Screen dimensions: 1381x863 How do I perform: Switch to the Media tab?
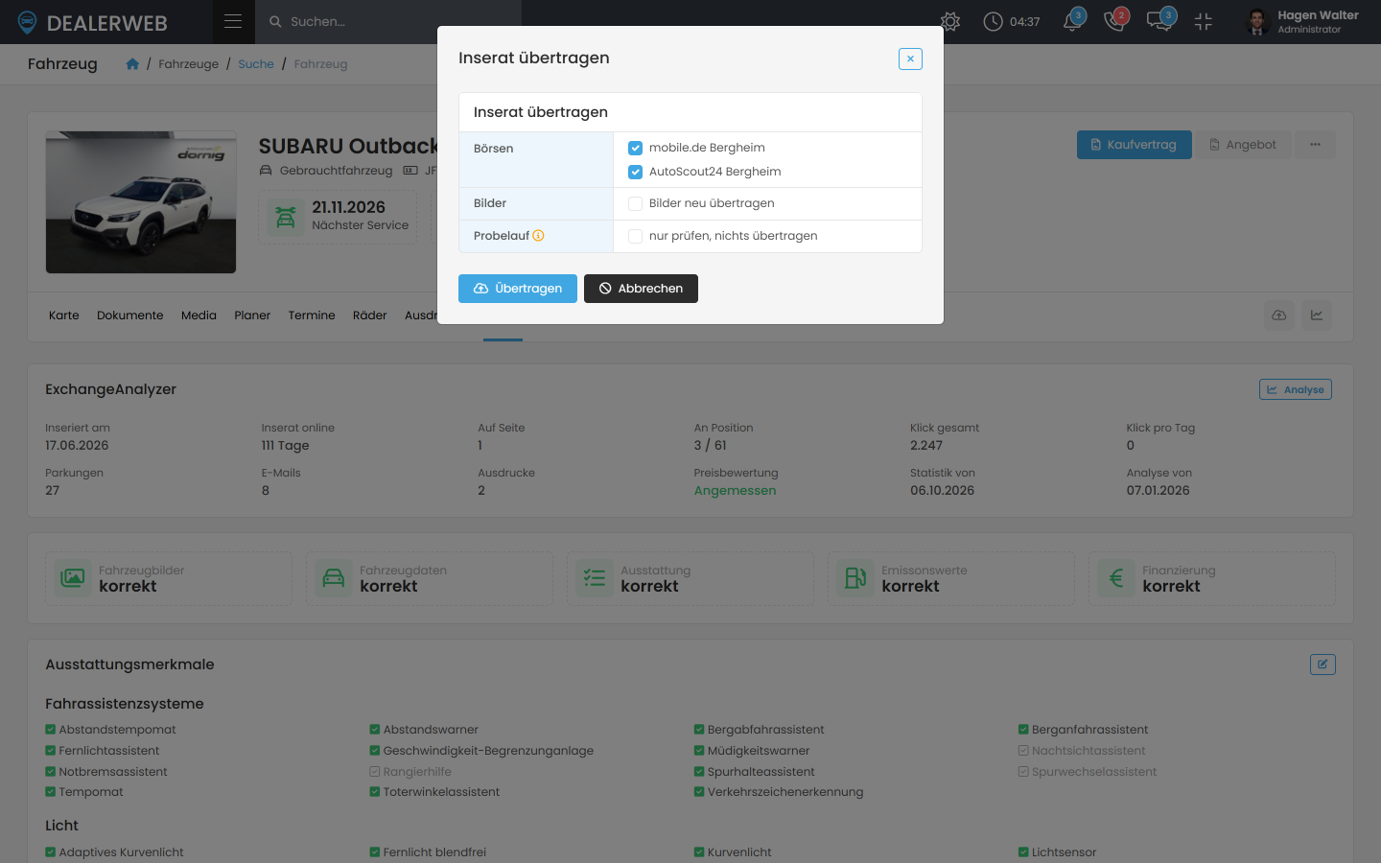(199, 315)
